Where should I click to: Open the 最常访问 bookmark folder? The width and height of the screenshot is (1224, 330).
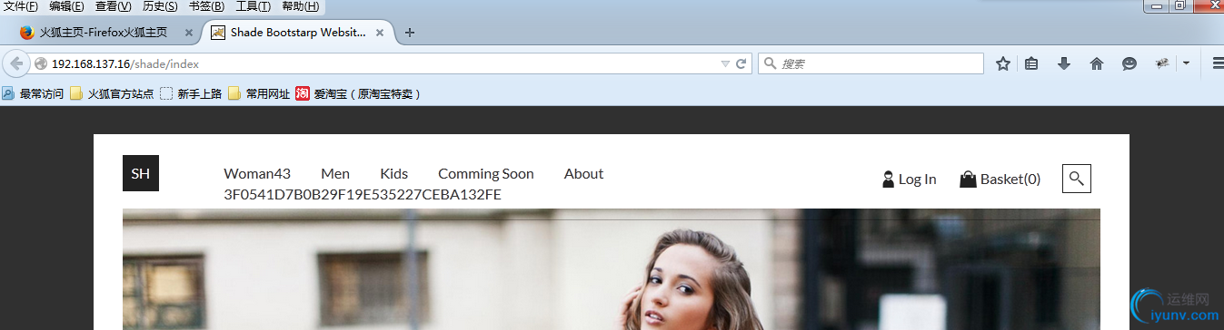click(33, 93)
